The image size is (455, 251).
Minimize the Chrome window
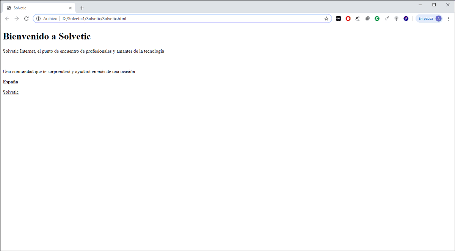420,5
